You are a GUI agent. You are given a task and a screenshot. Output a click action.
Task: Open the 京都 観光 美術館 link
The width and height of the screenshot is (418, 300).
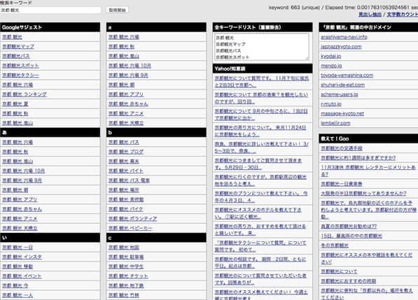coord(126,199)
